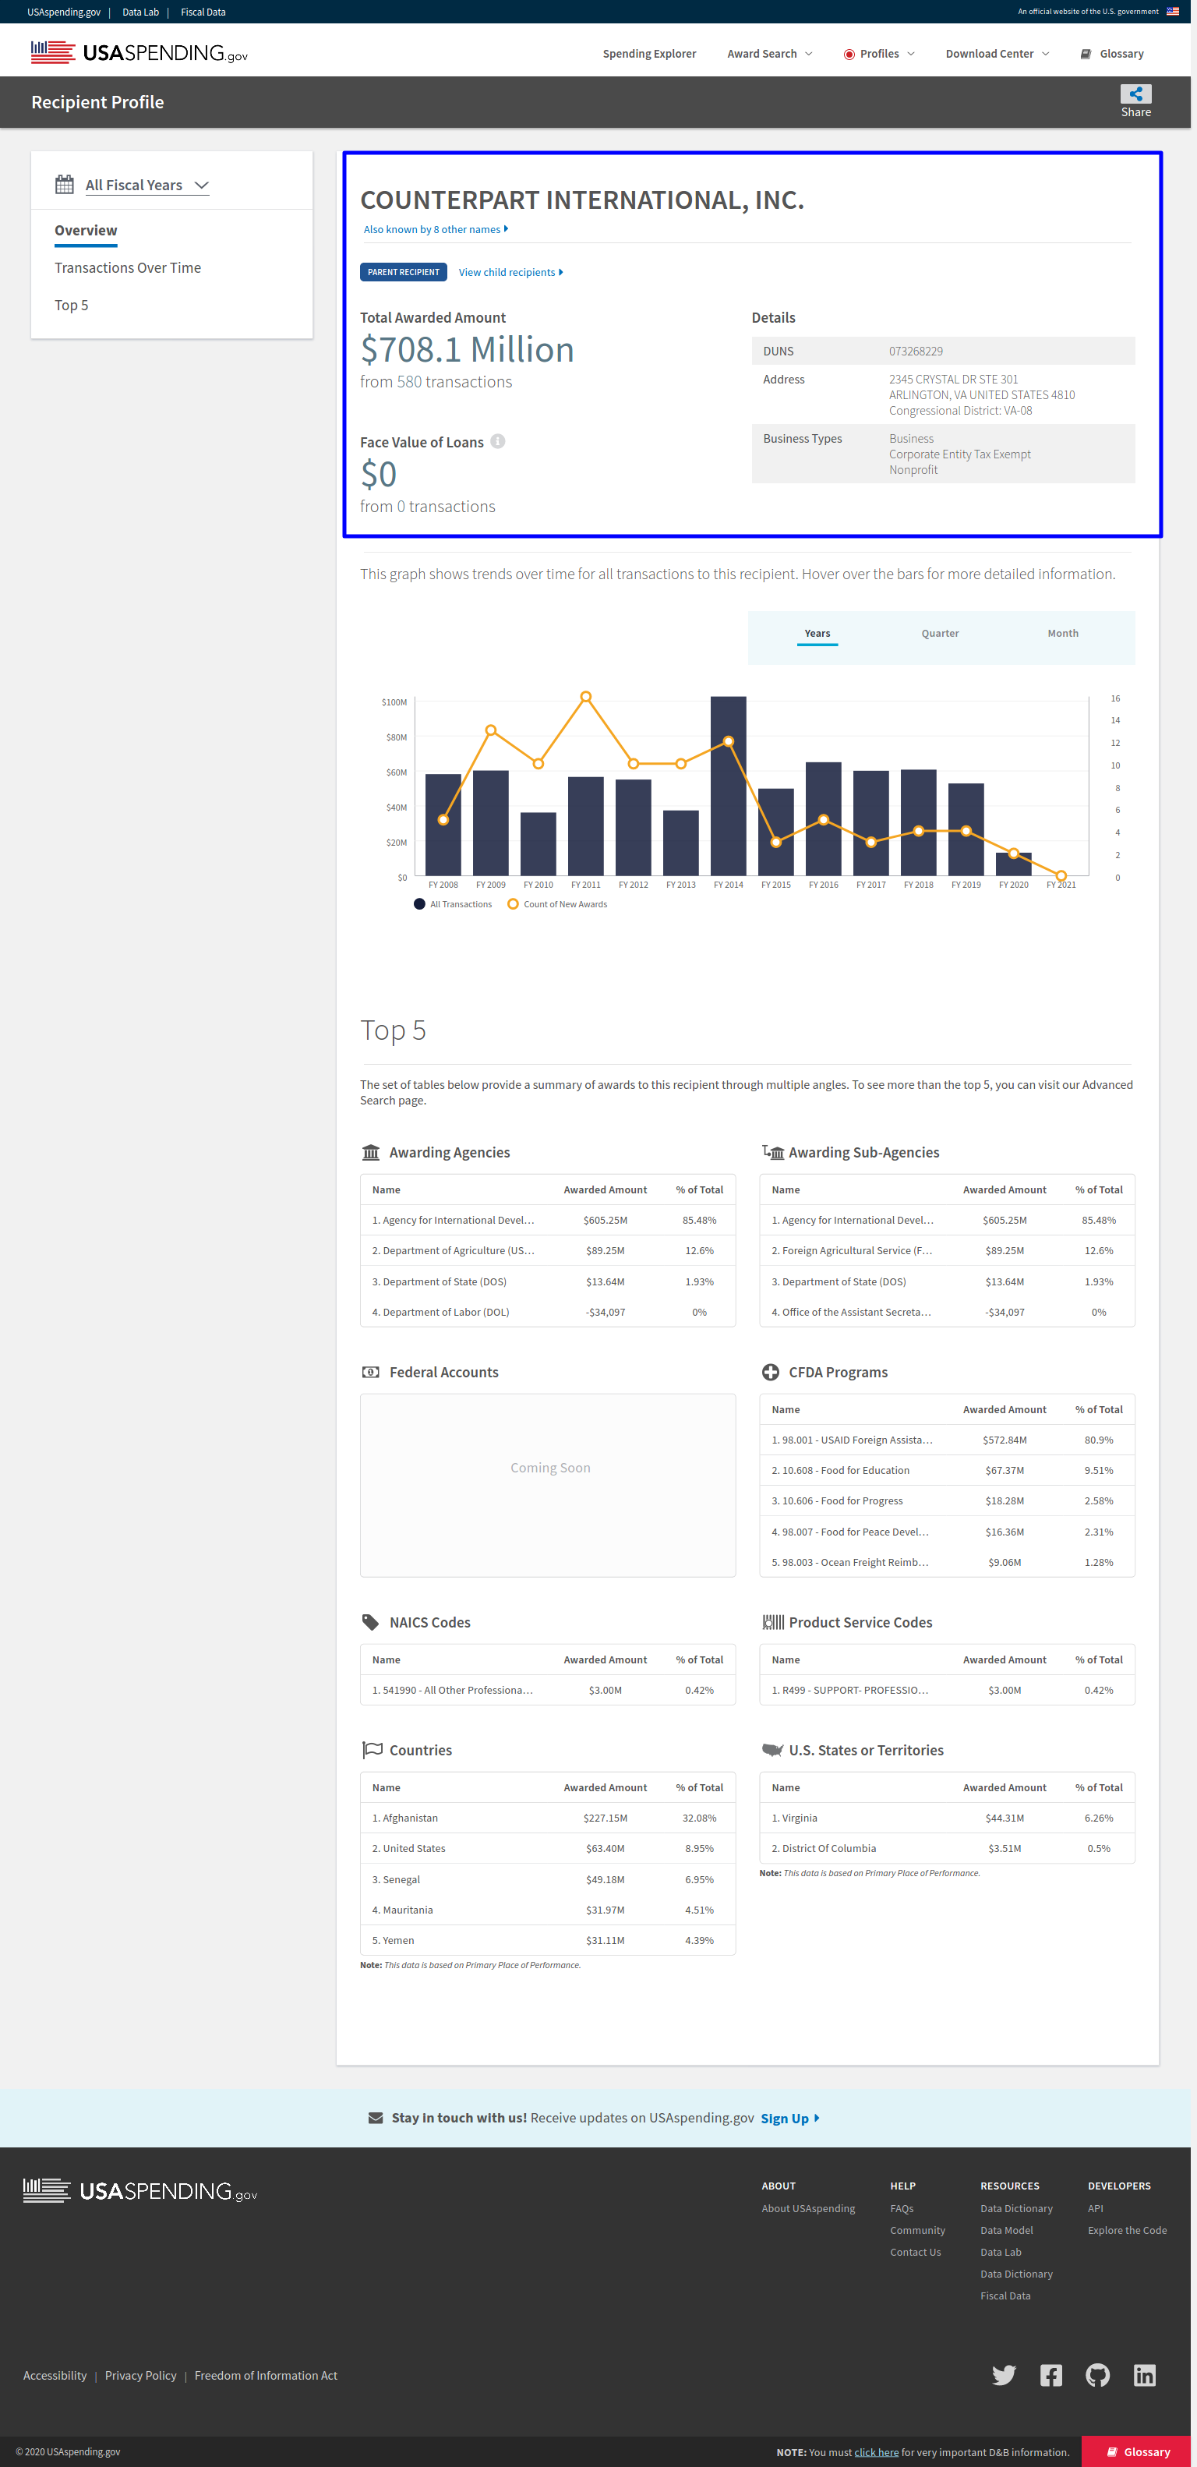This screenshot has width=1197, height=2467.
Task: Click the Countries flag icon
Action: coord(373,1750)
